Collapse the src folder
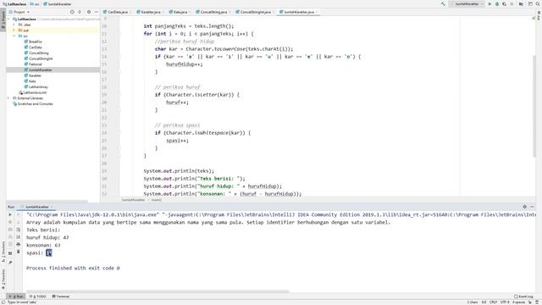Viewport: 542px width, 305px height. [14, 36]
